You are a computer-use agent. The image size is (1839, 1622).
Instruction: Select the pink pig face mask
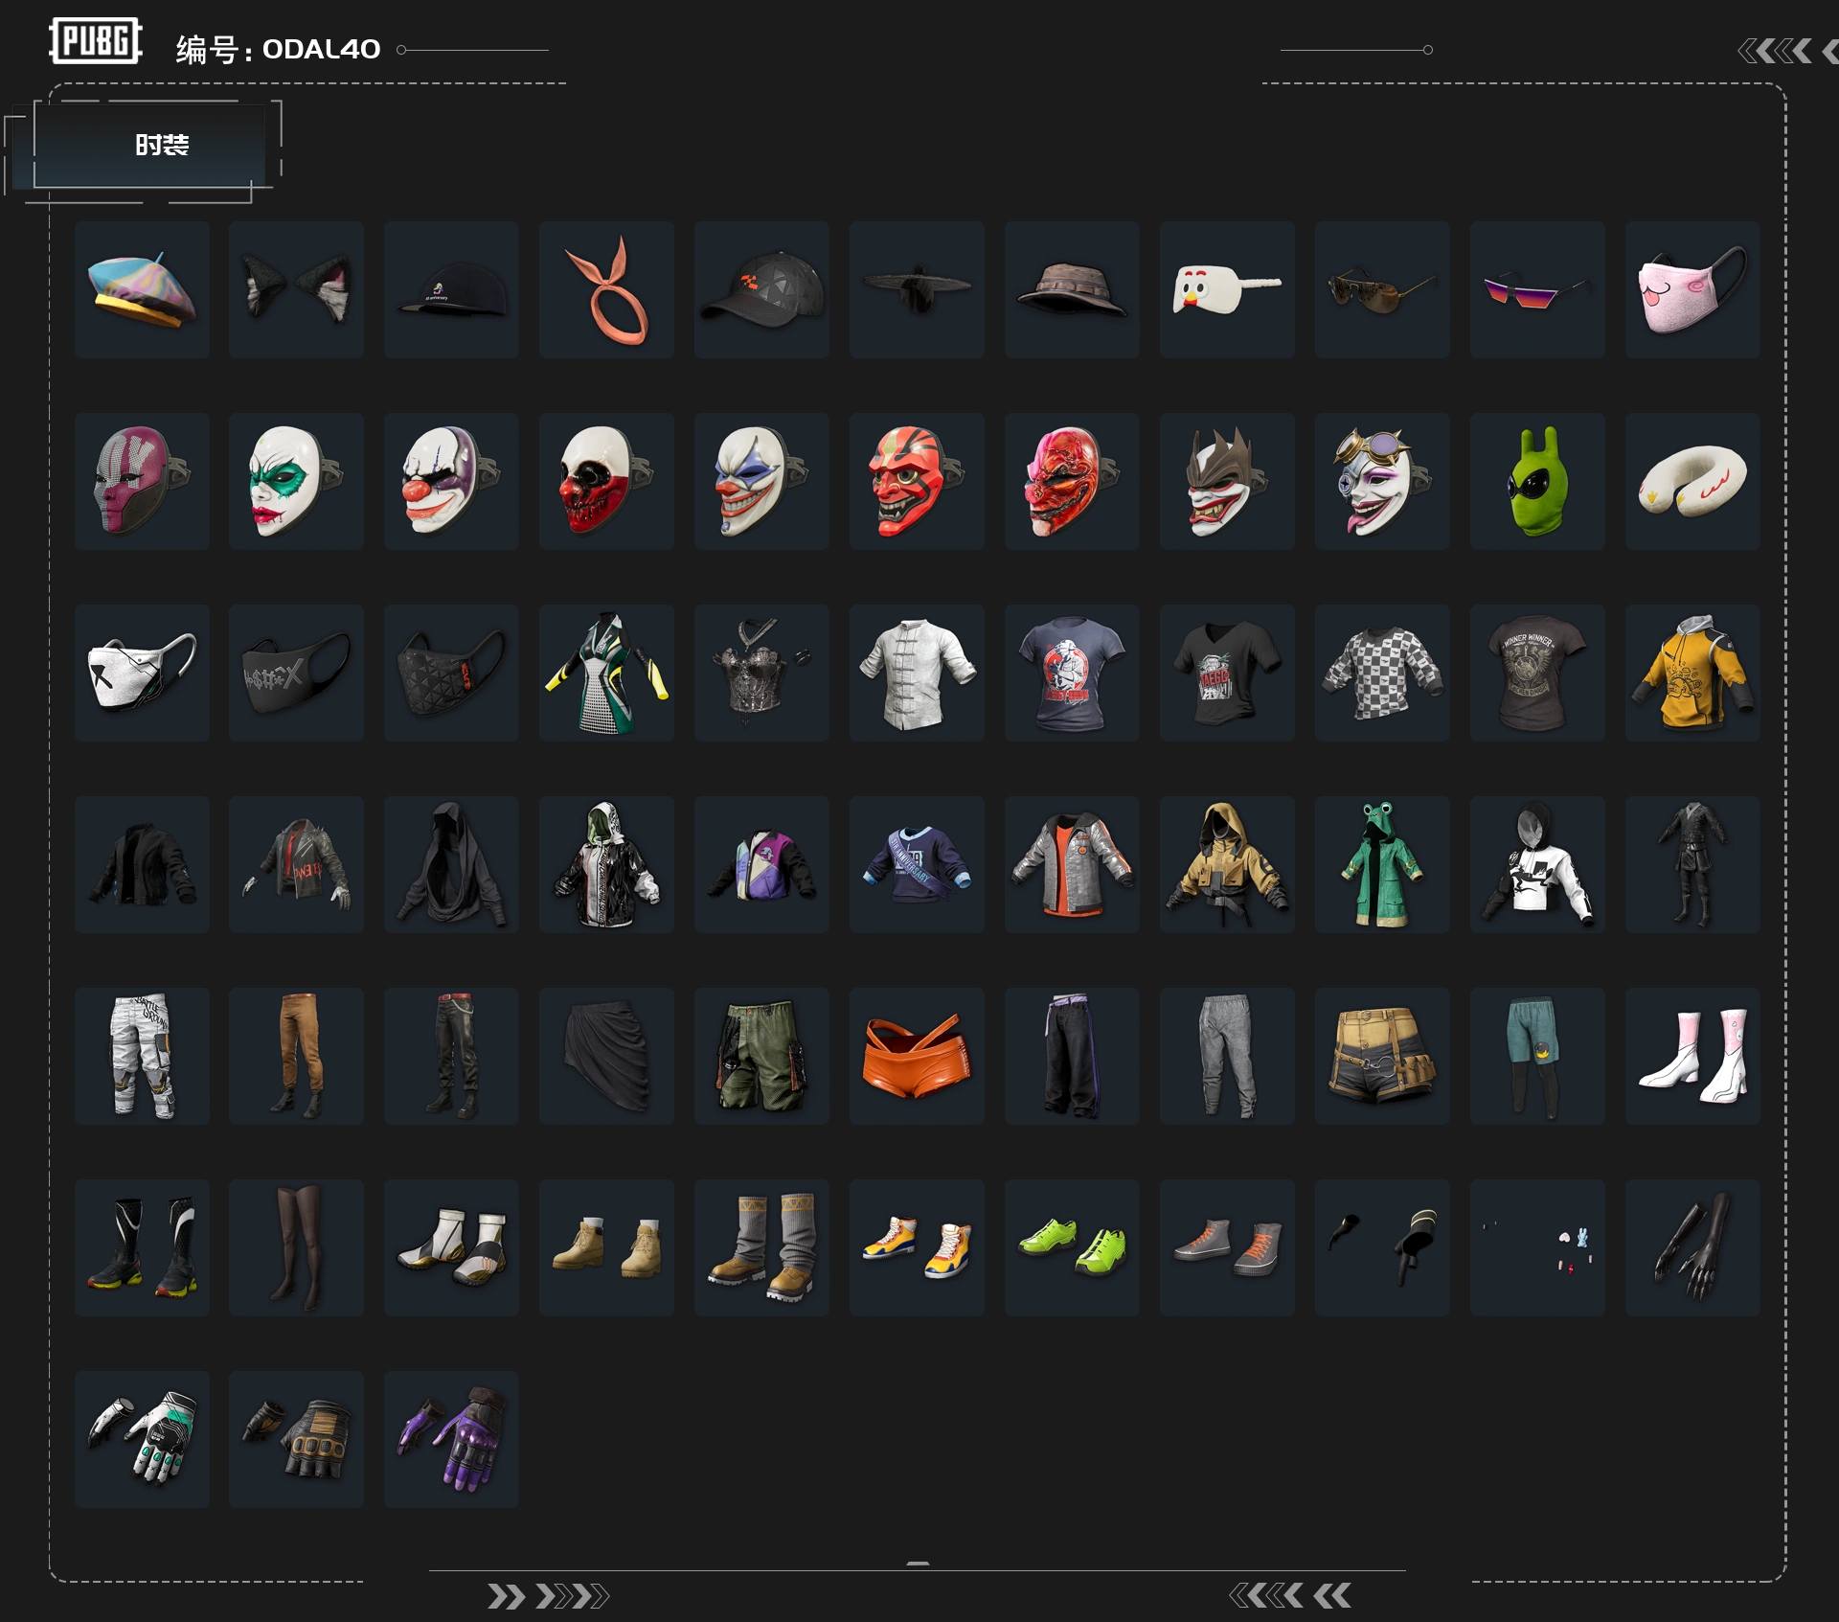tap(1692, 289)
